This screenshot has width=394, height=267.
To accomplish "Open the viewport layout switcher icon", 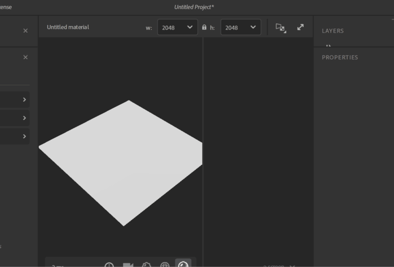I will point(281,28).
